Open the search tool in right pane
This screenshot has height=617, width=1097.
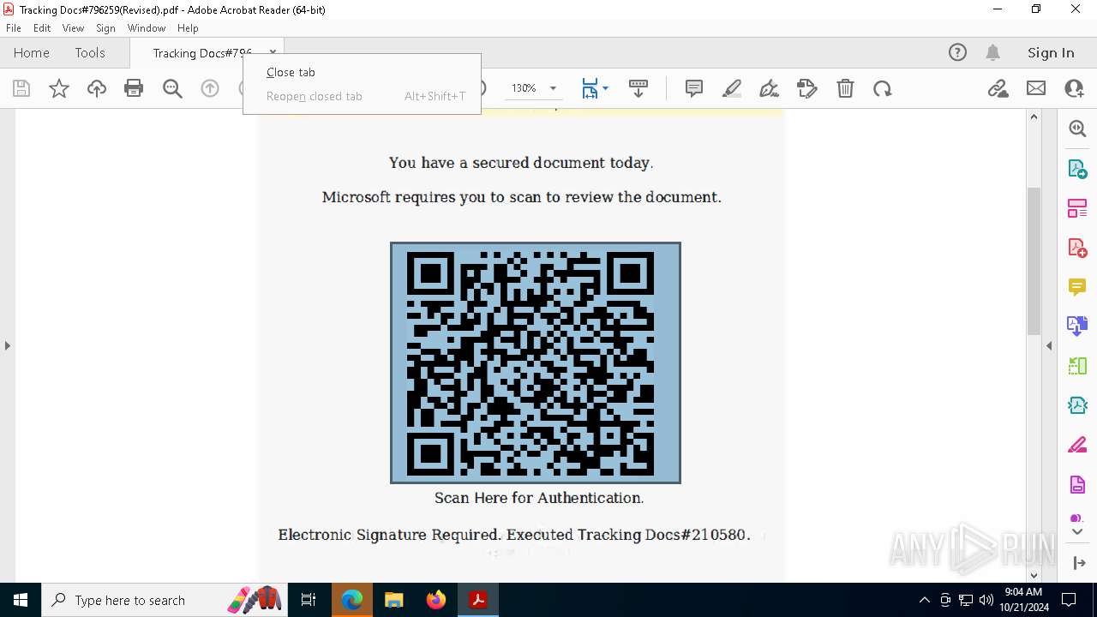point(1077,129)
